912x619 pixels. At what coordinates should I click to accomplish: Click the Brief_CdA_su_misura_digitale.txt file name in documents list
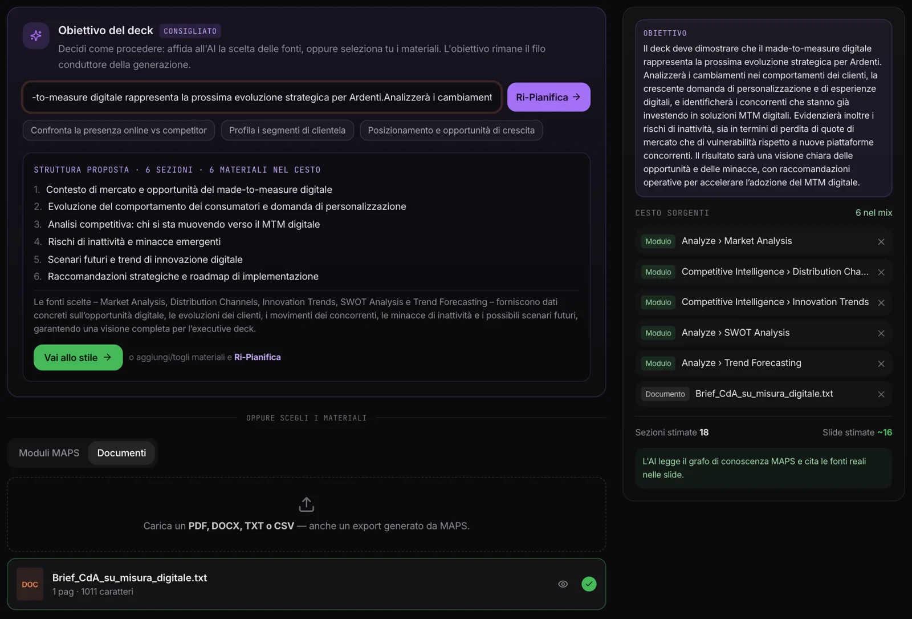(x=129, y=578)
